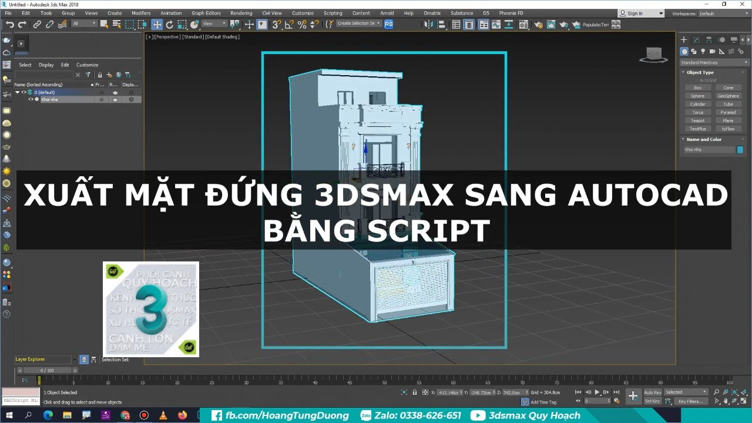Open the Modifiers menu
752x423 pixels.
[141, 13]
